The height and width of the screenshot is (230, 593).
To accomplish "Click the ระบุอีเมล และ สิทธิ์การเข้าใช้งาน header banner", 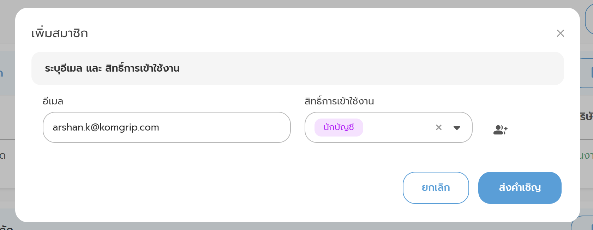I will pyautogui.click(x=297, y=68).
